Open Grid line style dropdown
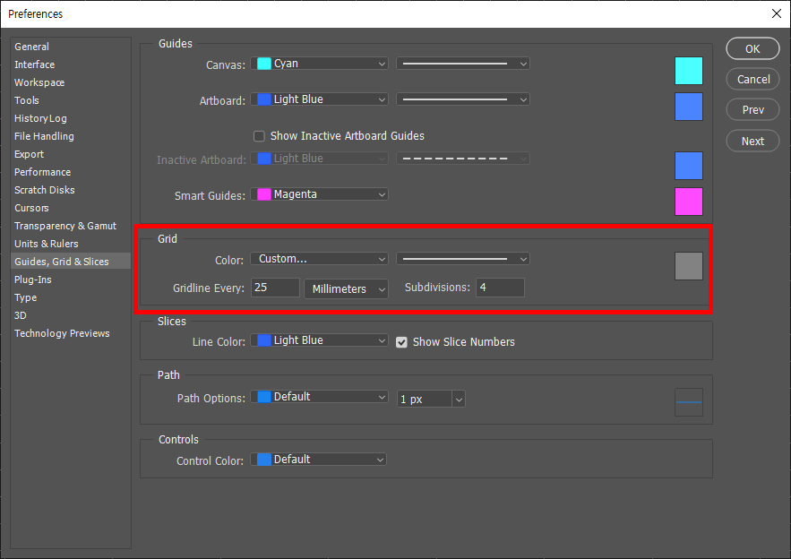The height and width of the screenshot is (559, 791). 463,259
